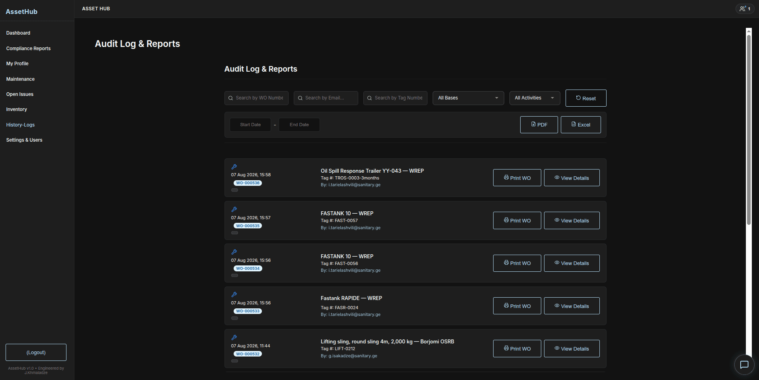Click the Start Date field
The width and height of the screenshot is (759, 380).
tap(250, 125)
